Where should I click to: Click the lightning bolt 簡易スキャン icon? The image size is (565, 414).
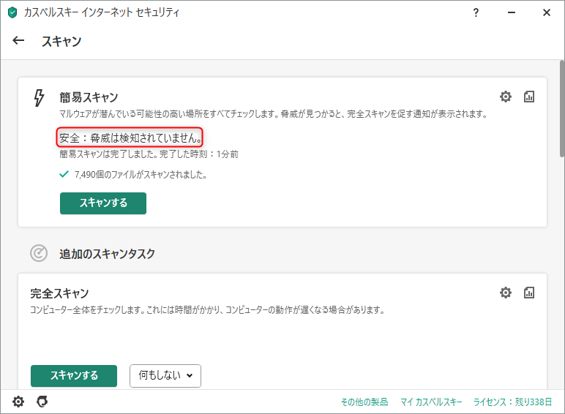[39, 98]
